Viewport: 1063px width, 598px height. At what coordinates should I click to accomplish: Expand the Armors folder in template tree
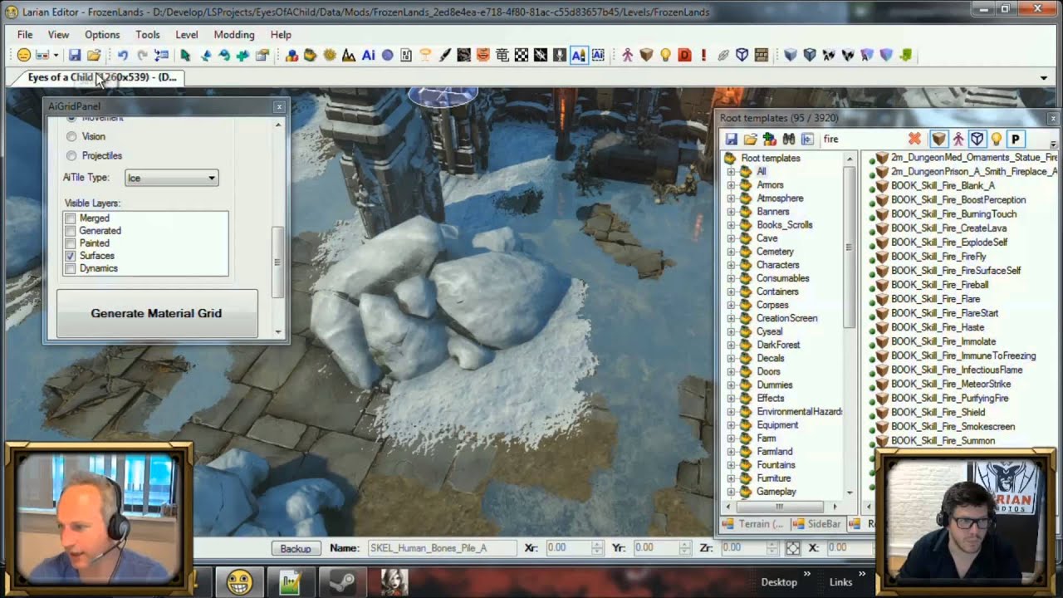click(x=731, y=185)
